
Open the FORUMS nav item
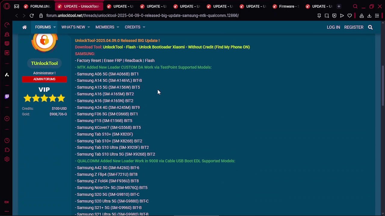click(43, 27)
